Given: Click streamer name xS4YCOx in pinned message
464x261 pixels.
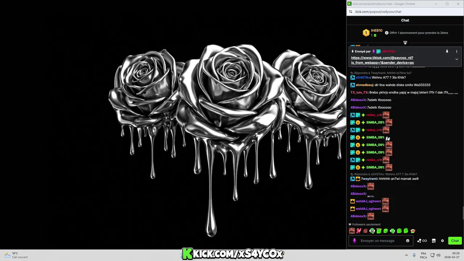Looking at the screenshot, I should click(388, 51).
